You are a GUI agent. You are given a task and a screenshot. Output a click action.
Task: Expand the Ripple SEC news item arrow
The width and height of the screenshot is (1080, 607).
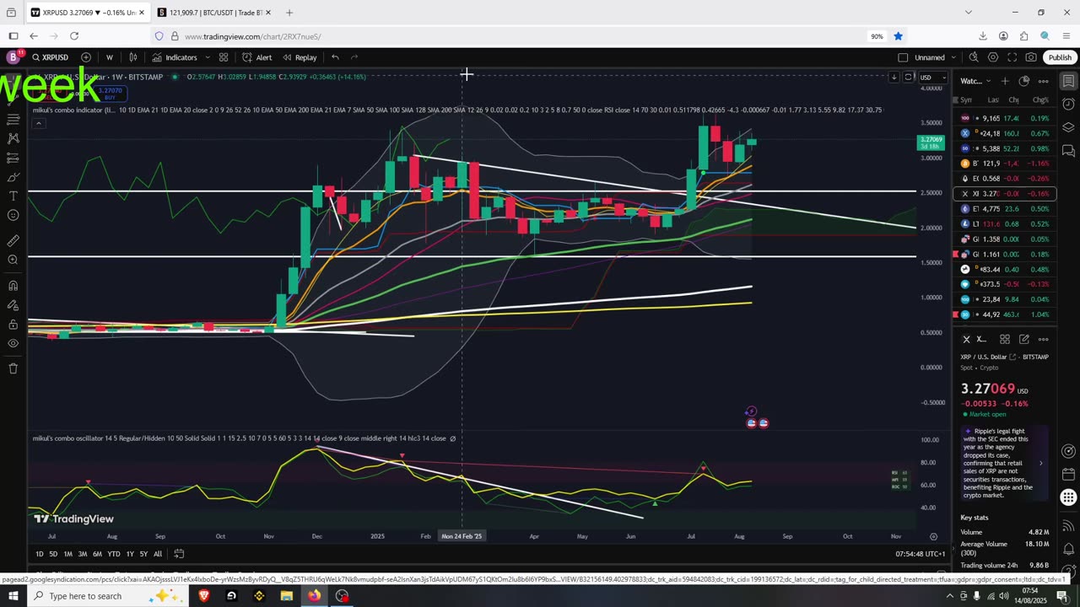[1040, 463]
